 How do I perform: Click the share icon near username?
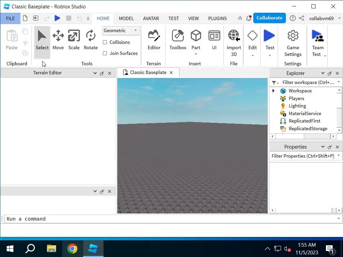(x=301, y=18)
